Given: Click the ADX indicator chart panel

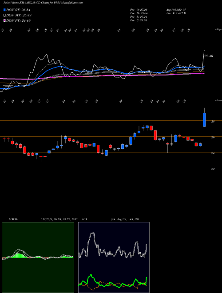Looking at the screenshot, I should click(x=114, y=257).
